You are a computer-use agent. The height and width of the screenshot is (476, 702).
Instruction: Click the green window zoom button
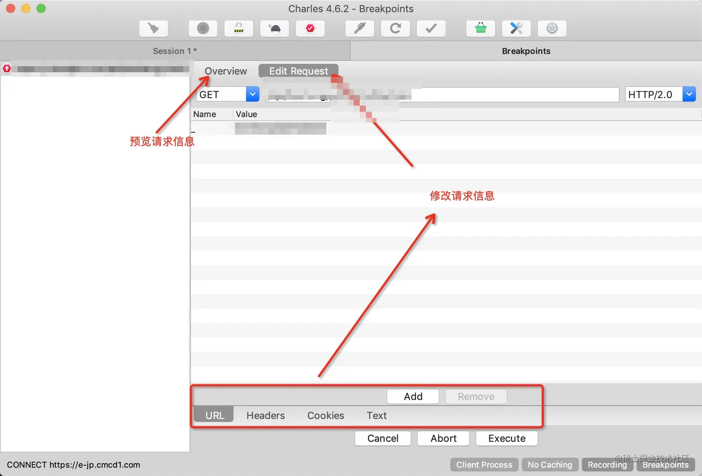coord(41,8)
